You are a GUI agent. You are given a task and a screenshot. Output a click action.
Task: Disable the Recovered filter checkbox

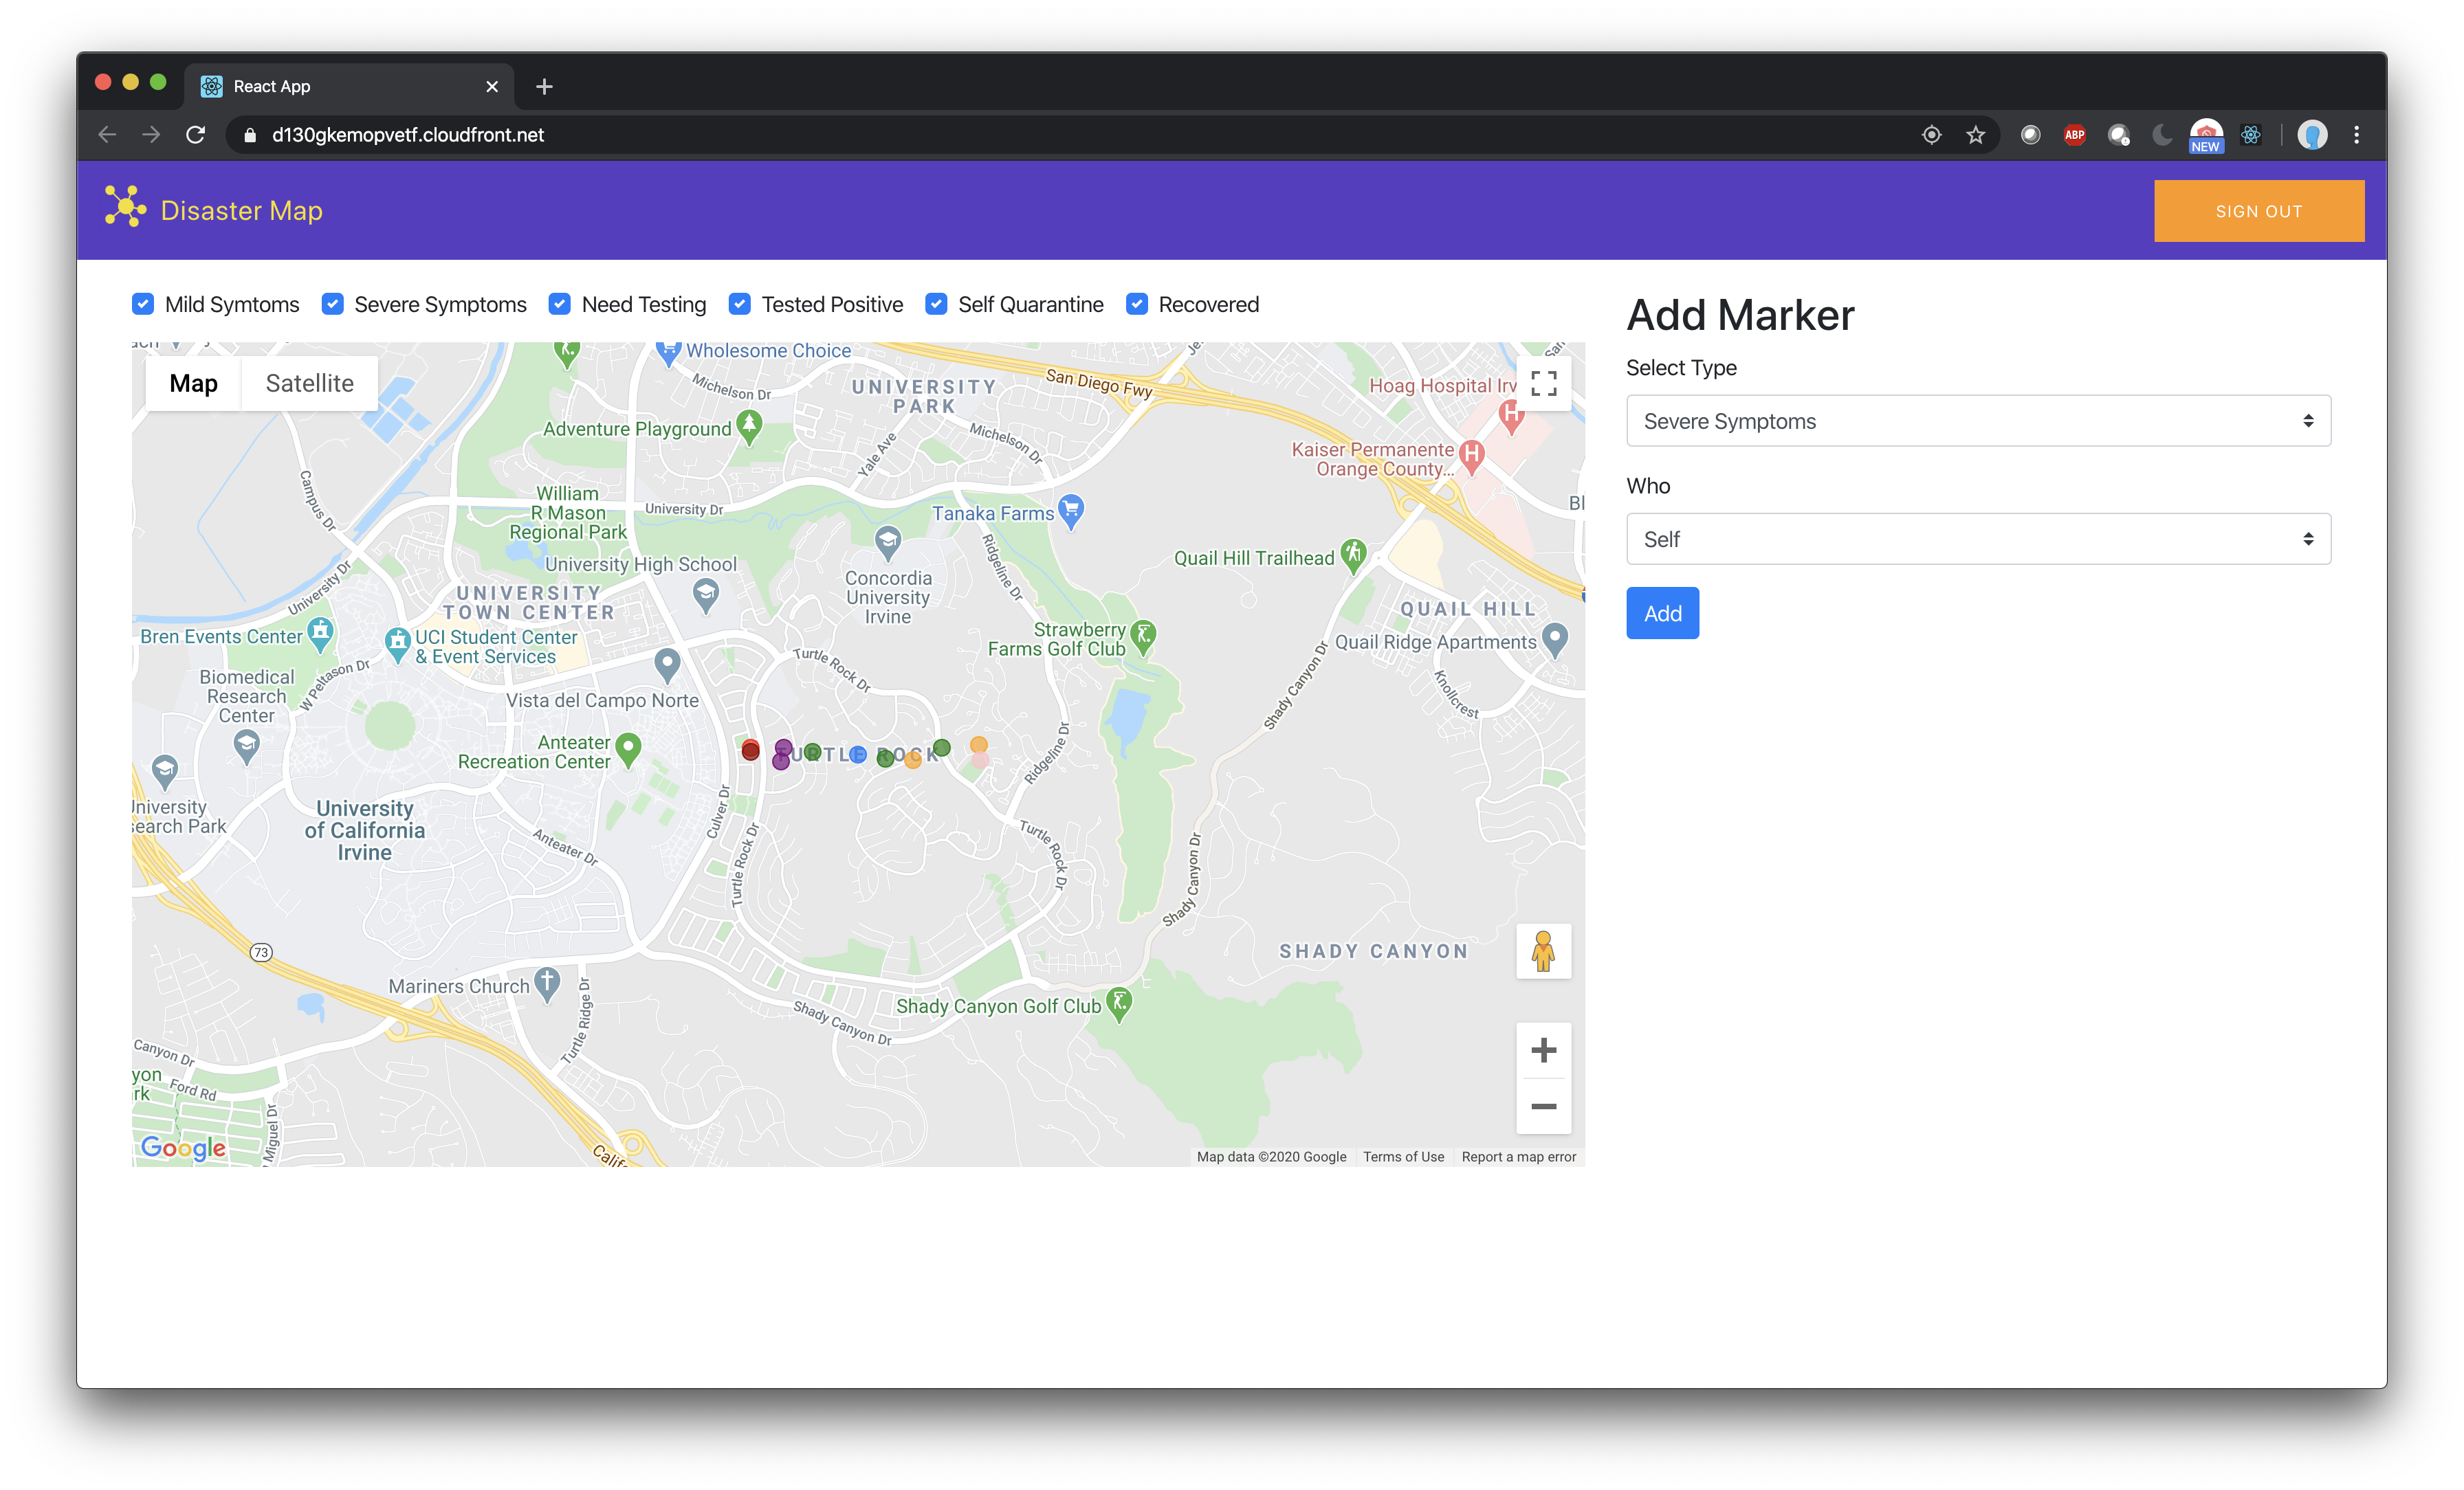1137,304
